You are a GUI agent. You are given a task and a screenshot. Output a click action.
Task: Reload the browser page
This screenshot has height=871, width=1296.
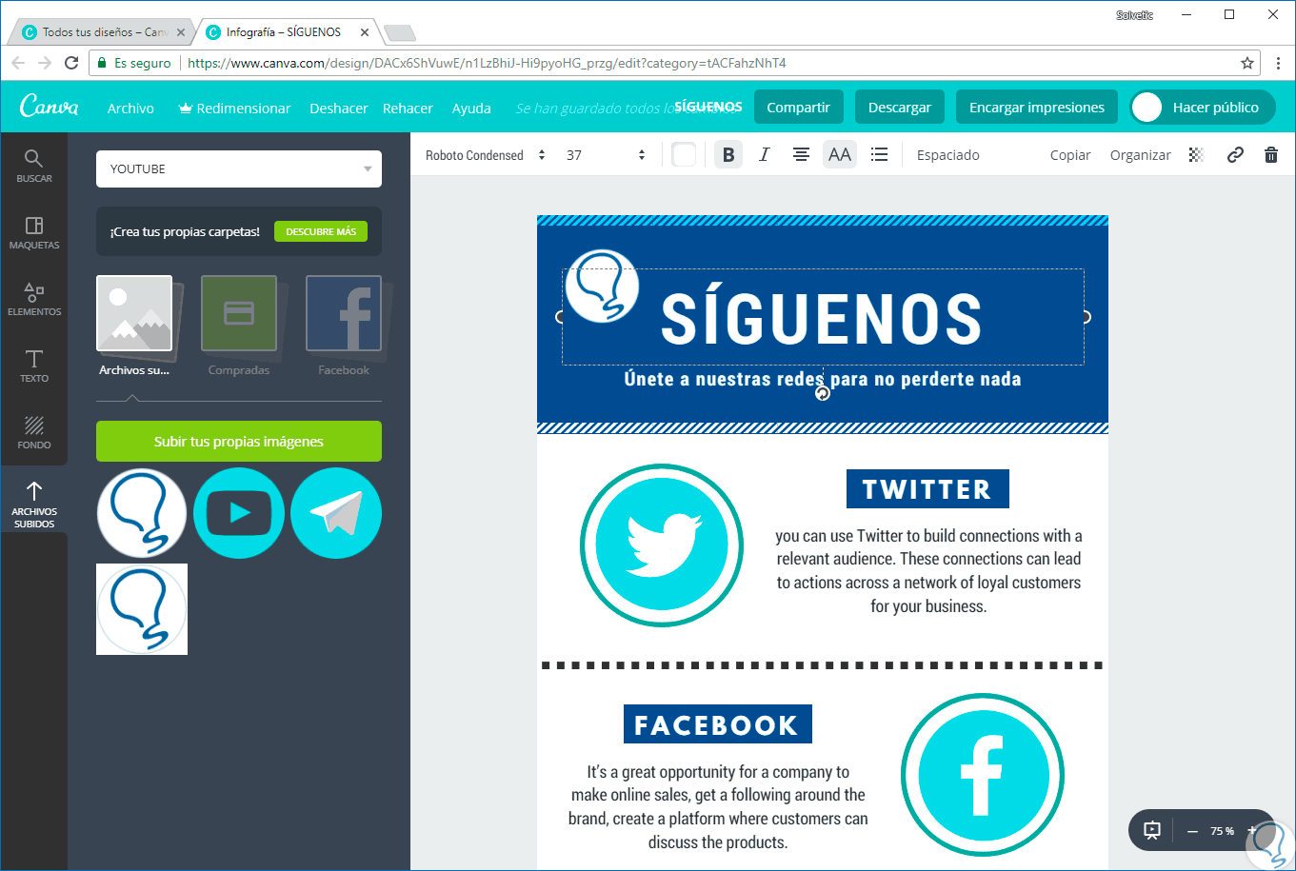[x=71, y=63]
